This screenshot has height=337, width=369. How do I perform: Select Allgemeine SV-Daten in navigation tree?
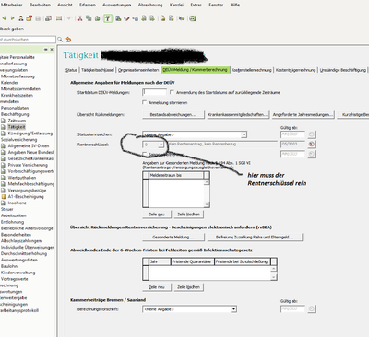point(29,146)
